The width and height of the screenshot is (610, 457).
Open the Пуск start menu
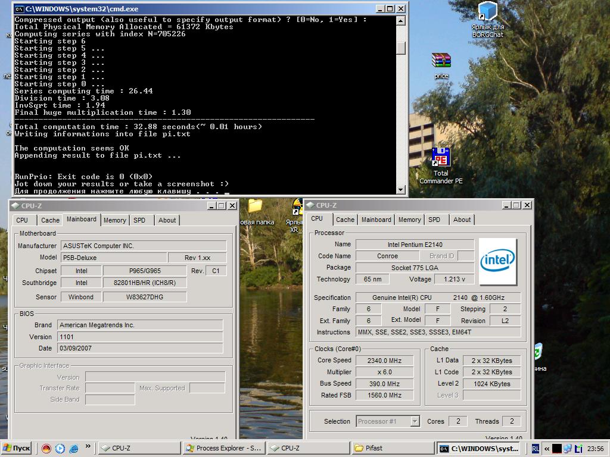pos(16,448)
